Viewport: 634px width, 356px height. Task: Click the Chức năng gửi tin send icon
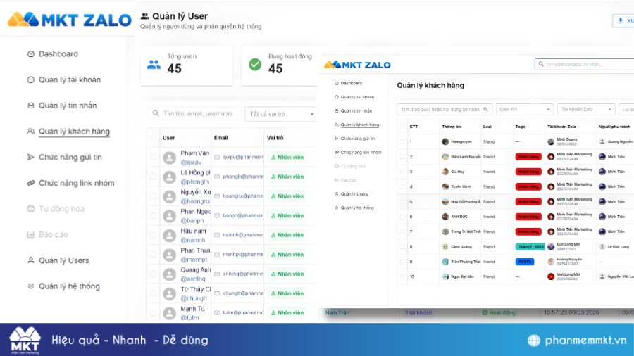[x=30, y=157]
